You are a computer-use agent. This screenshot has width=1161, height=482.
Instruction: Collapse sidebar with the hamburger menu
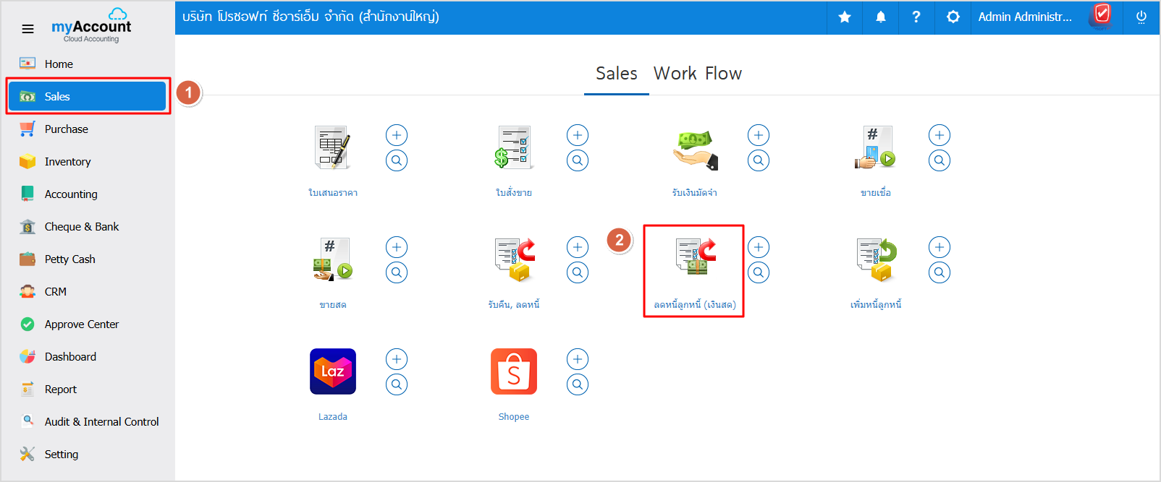(28, 29)
